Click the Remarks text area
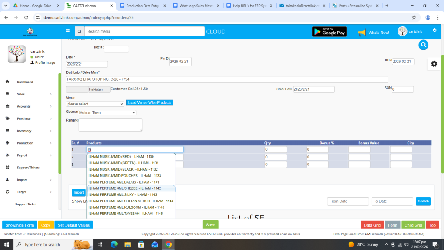Image resolution: width=444 pixels, height=250 pixels. click(x=111, y=125)
